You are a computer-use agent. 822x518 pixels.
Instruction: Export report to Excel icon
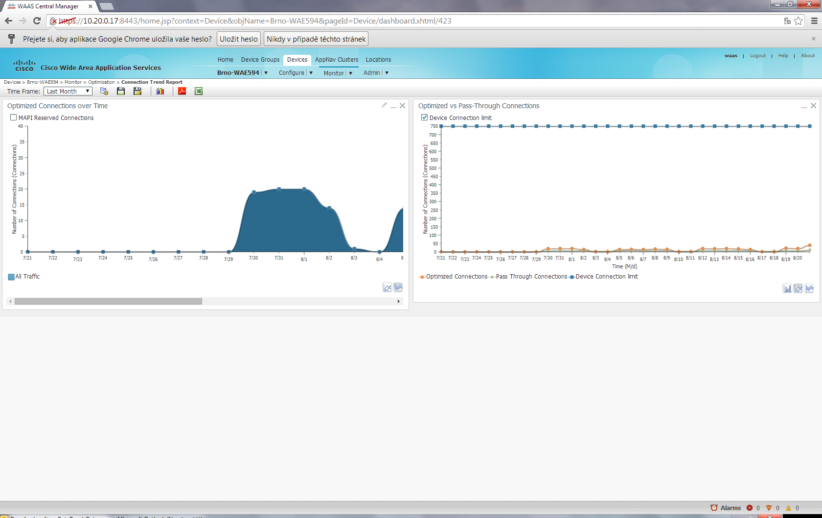pyautogui.click(x=199, y=91)
